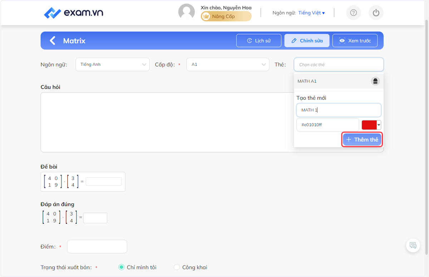Click the 'Xin chào, Nguyễn Hoa' greeting
The width and height of the screenshot is (429, 277).
coord(226,8)
